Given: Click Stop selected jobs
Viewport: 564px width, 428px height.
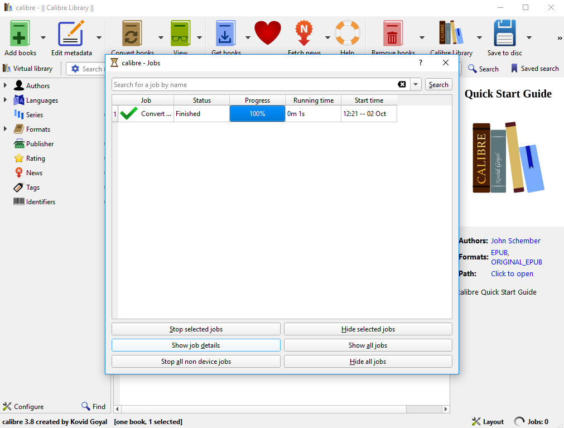Looking at the screenshot, I should coord(196,329).
